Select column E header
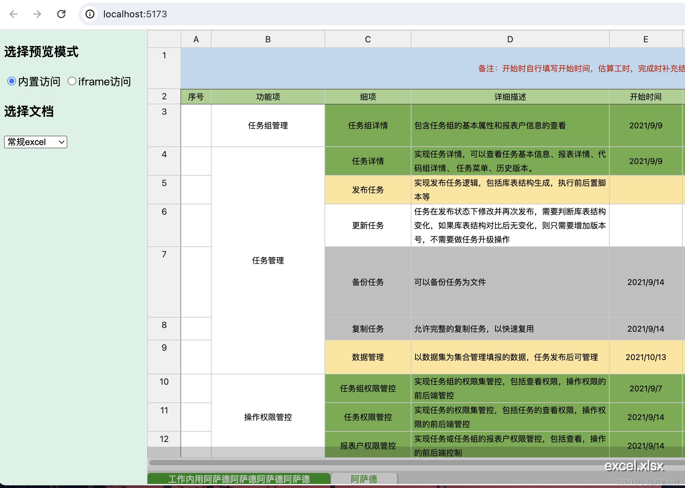The height and width of the screenshot is (488, 685). [646, 39]
